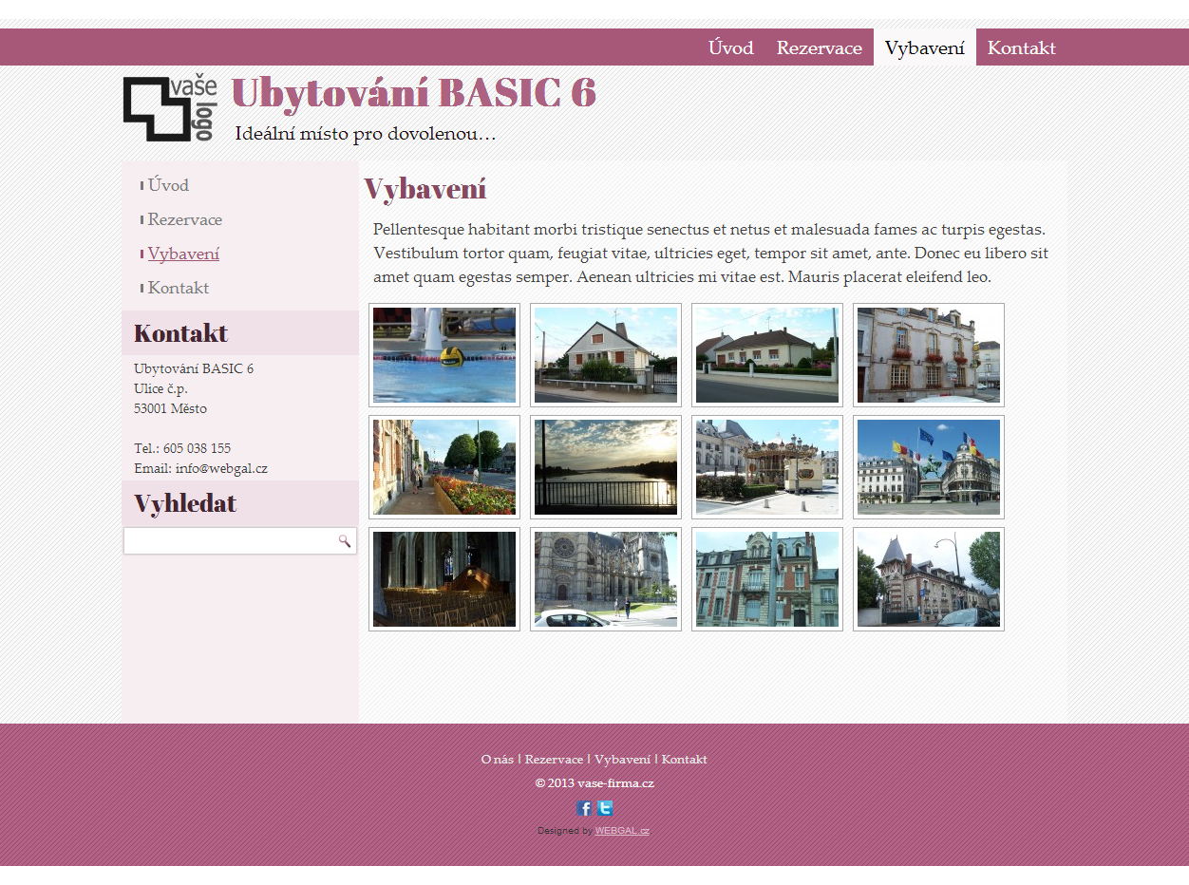
Task: Click the 'Ubytování BASIC 6' sidebar address name
Action: pyautogui.click(x=194, y=368)
